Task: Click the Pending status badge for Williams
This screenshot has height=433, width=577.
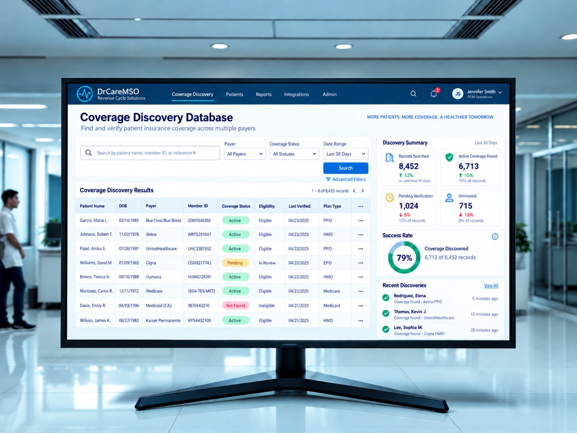Action: coord(235,263)
